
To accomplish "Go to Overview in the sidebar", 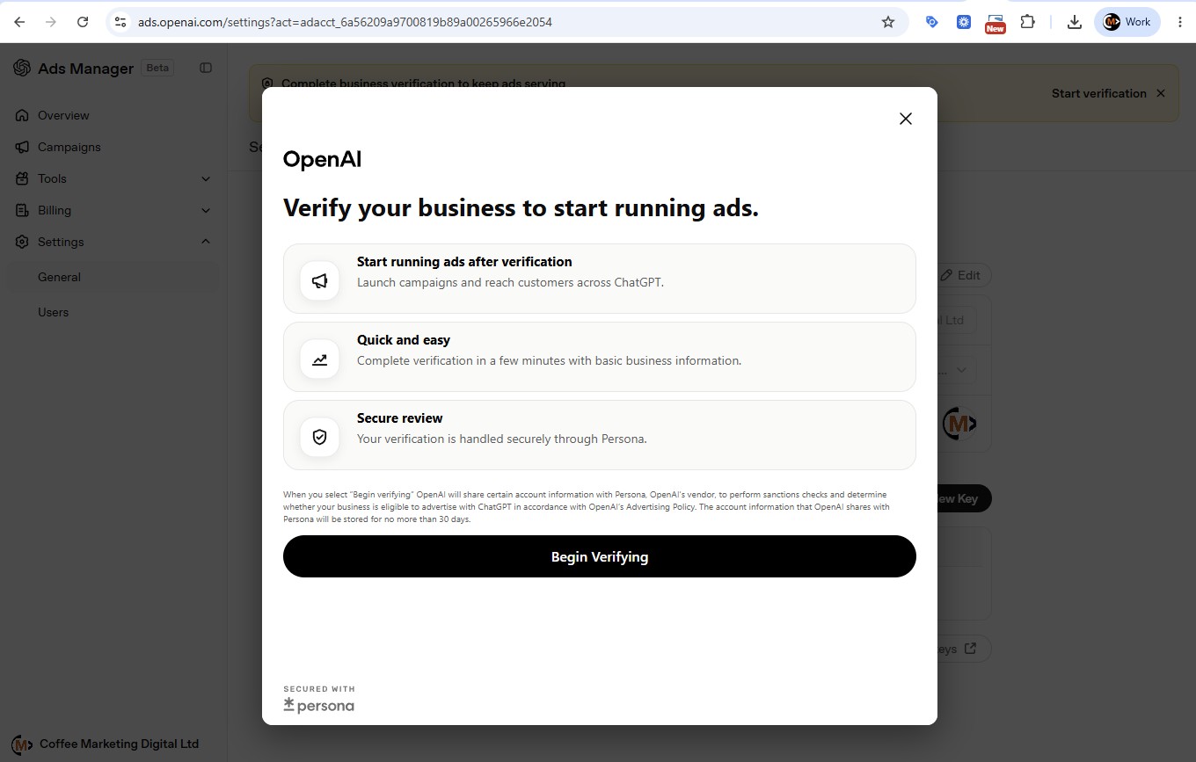I will coord(63,115).
